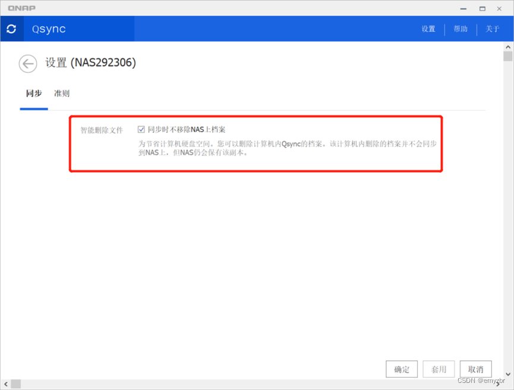Image resolution: width=514 pixels, height=390 pixels.
Task: Click the vertical scrollbar down arrow
Action: pyautogui.click(x=508, y=375)
